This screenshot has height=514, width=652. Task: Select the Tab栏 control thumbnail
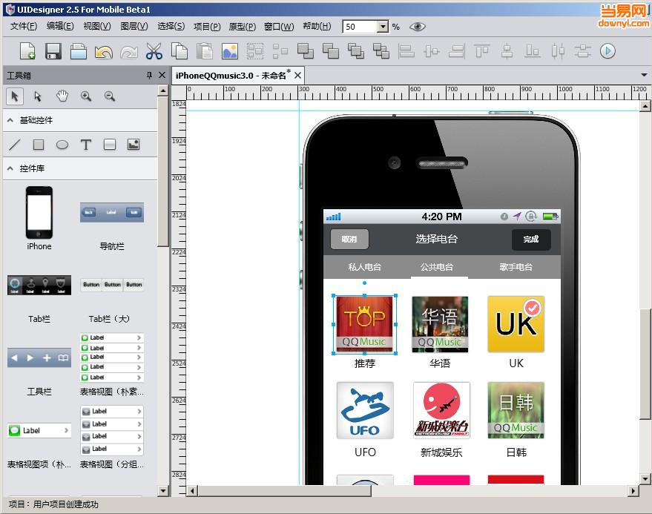(x=39, y=286)
